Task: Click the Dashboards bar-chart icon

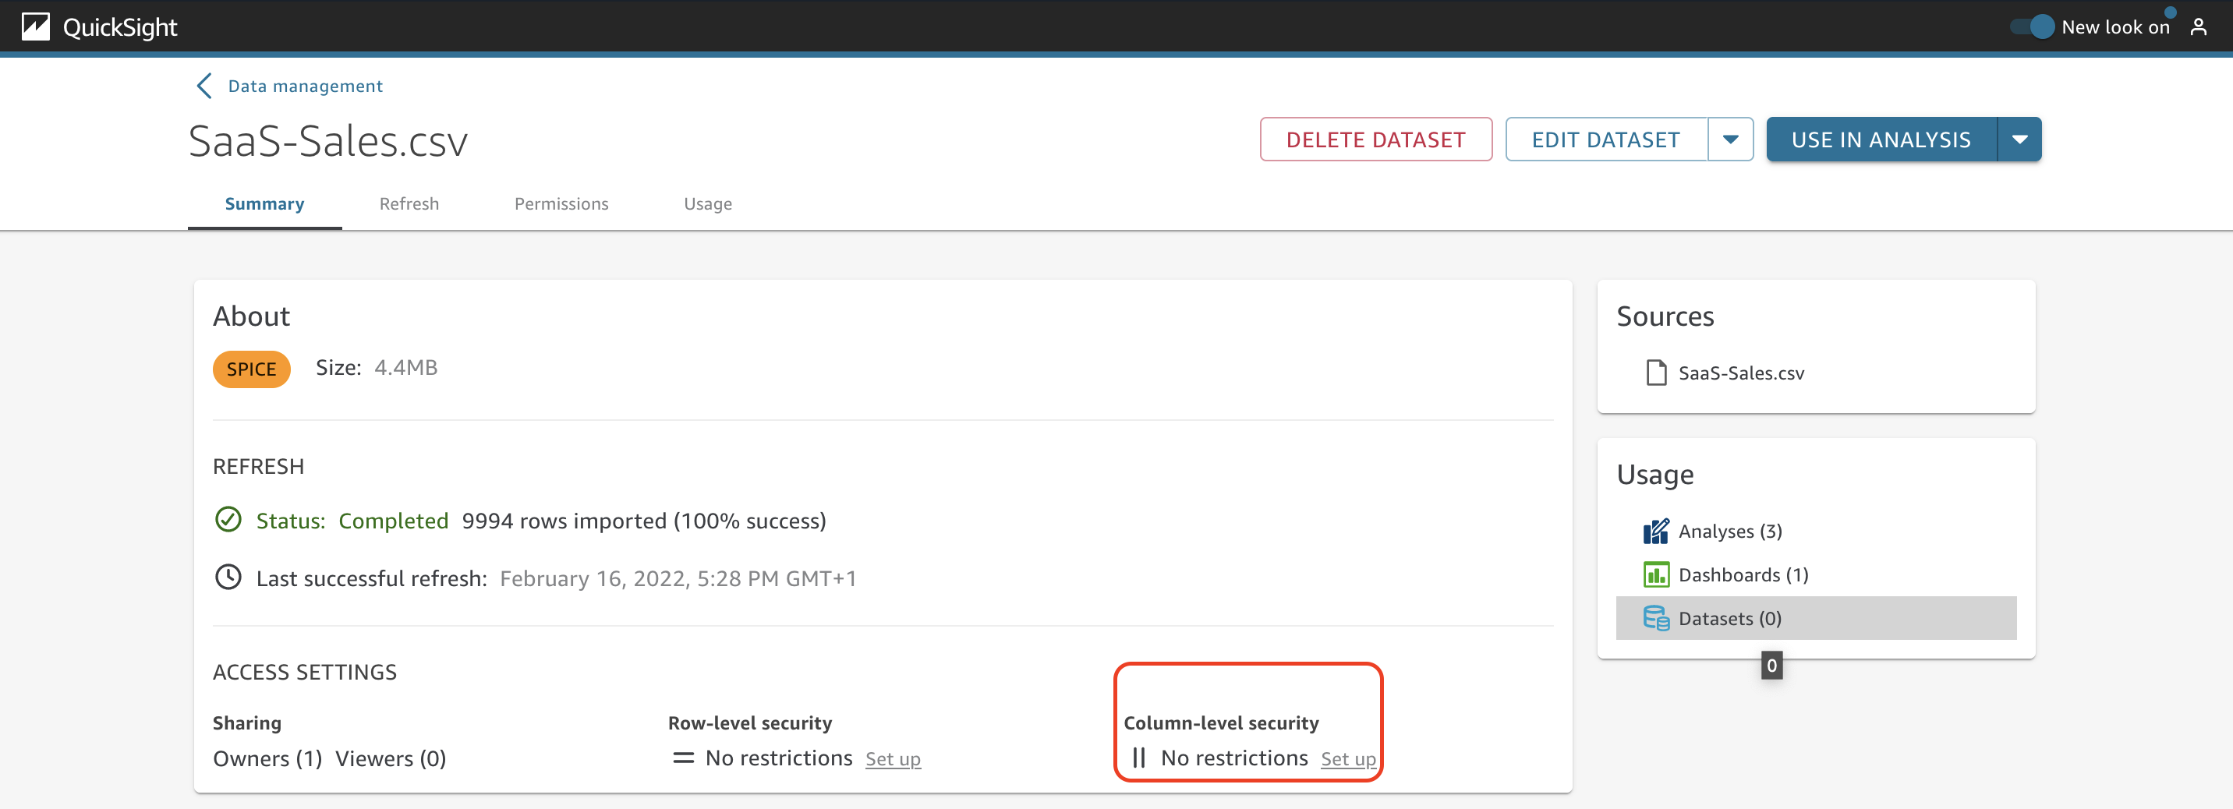Action: [x=1656, y=575]
